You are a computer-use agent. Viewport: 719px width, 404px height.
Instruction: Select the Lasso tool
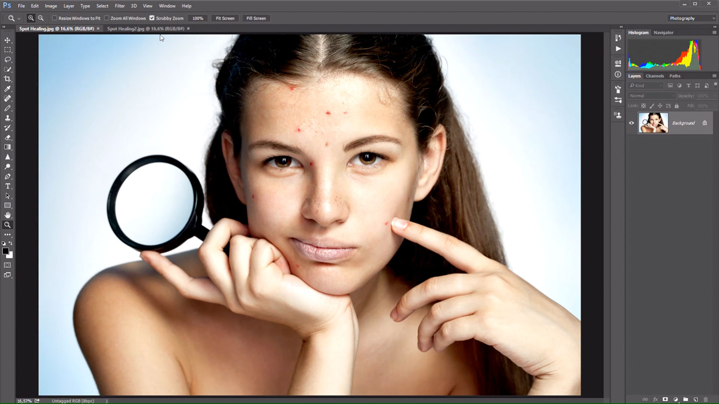click(x=8, y=60)
